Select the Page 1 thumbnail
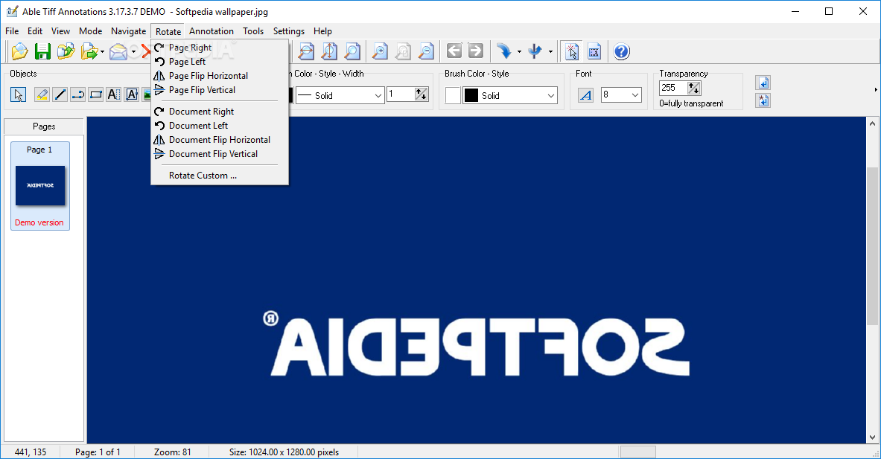This screenshot has width=881, height=459. coord(40,186)
